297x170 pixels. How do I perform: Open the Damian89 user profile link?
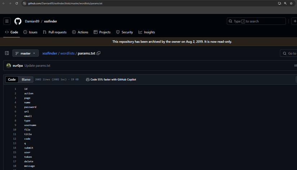tap(32, 21)
